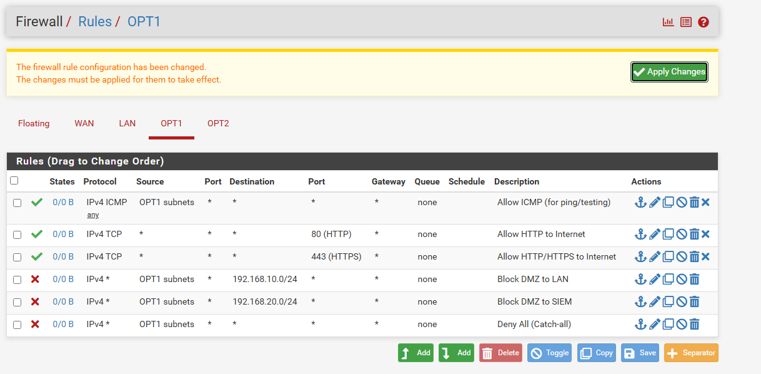Image resolution: width=761 pixels, height=374 pixels.
Task: Remove pending HTTPS rule using X icon
Action: [x=705, y=256]
